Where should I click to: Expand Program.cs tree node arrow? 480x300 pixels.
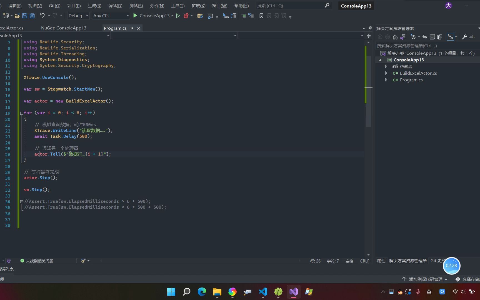[386, 80]
